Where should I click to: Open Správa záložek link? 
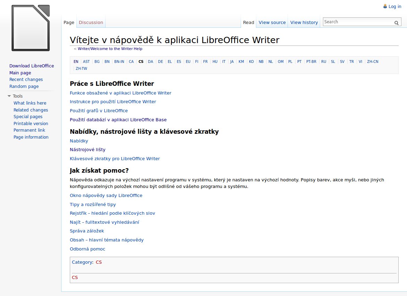(87, 231)
